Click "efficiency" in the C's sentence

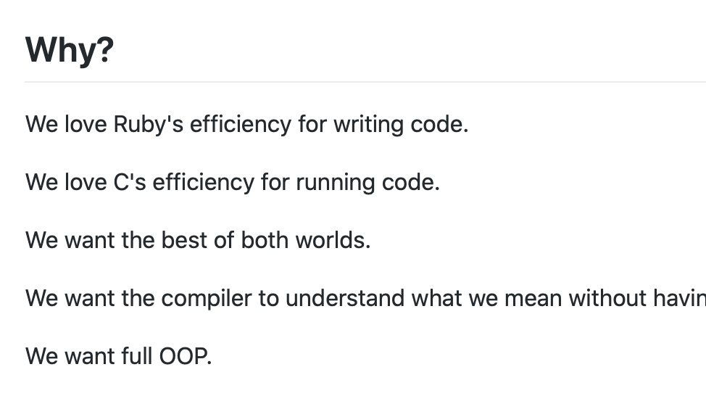pos(204,183)
